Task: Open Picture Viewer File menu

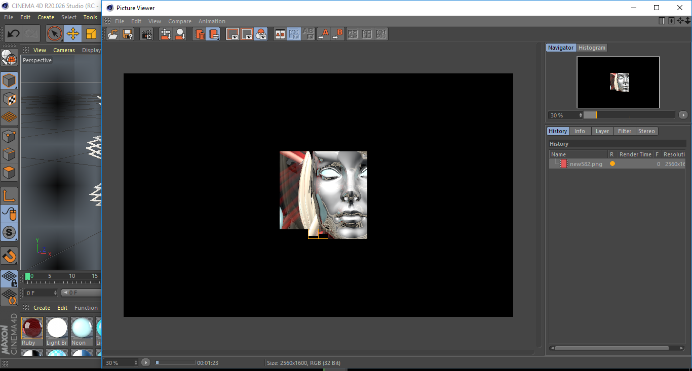Action: tap(120, 21)
